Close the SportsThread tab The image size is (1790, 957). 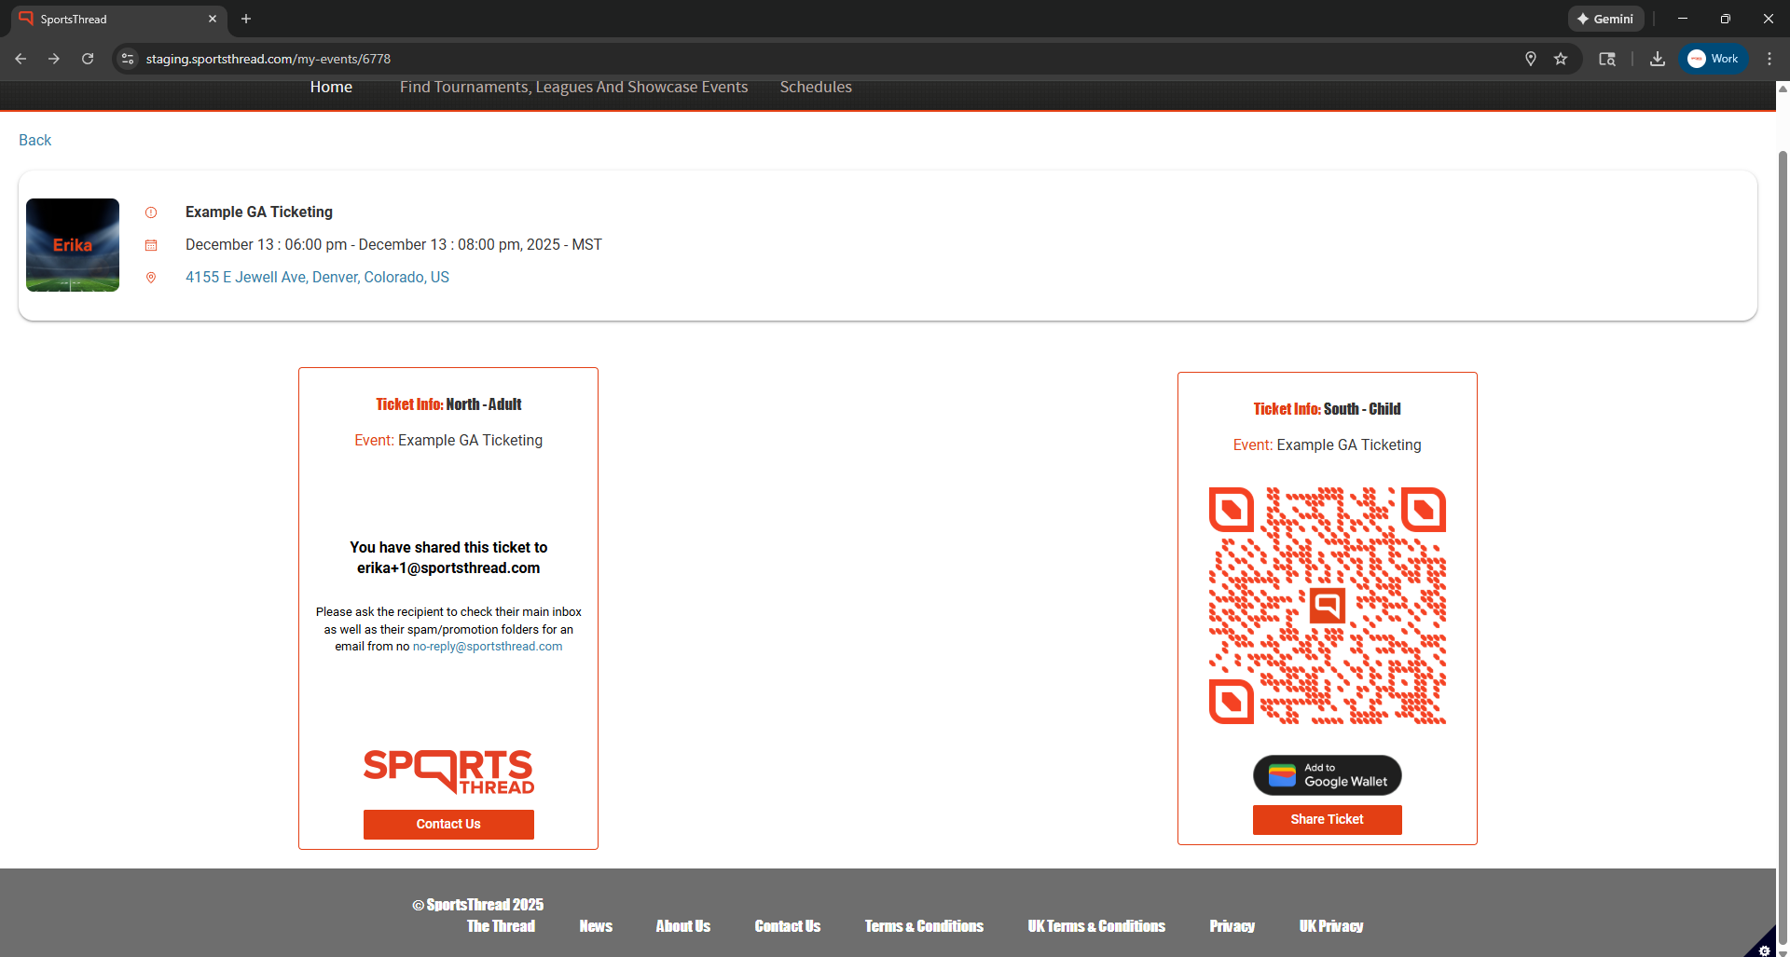pos(213,19)
